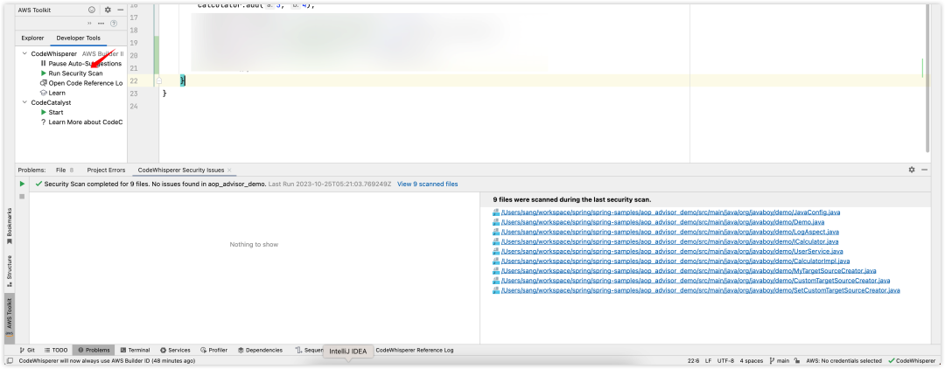
Task: Open the Profiler tool window
Action: [x=214, y=350]
